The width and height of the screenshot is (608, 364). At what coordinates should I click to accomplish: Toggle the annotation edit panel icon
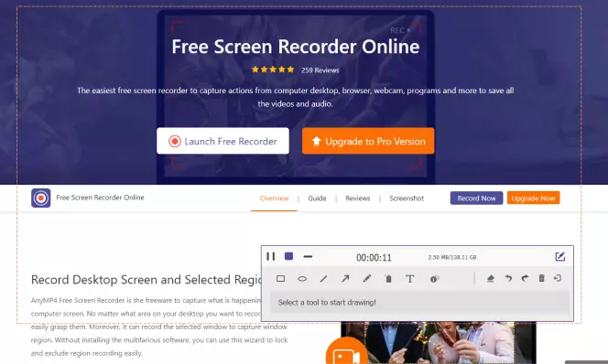pos(559,256)
